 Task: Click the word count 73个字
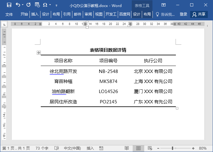point(42,148)
